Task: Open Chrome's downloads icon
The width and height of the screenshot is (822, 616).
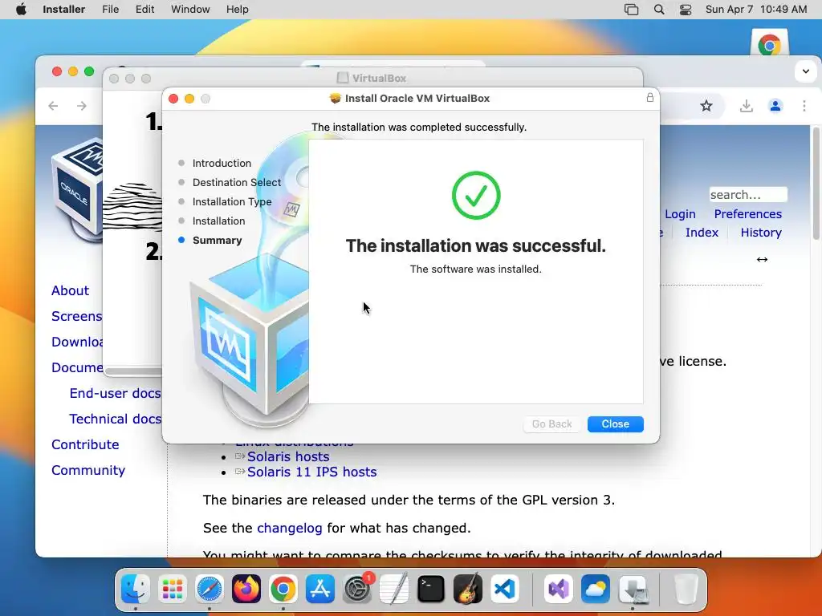Action: tap(746, 106)
